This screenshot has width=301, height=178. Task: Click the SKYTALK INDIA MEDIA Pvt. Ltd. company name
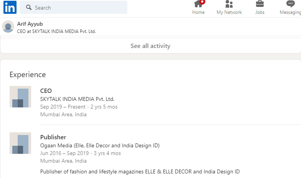(77, 99)
